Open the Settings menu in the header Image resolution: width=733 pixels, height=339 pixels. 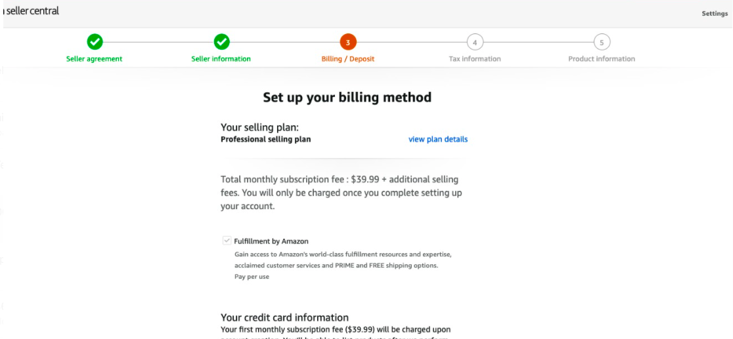pyautogui.click(x=715, y=14)
